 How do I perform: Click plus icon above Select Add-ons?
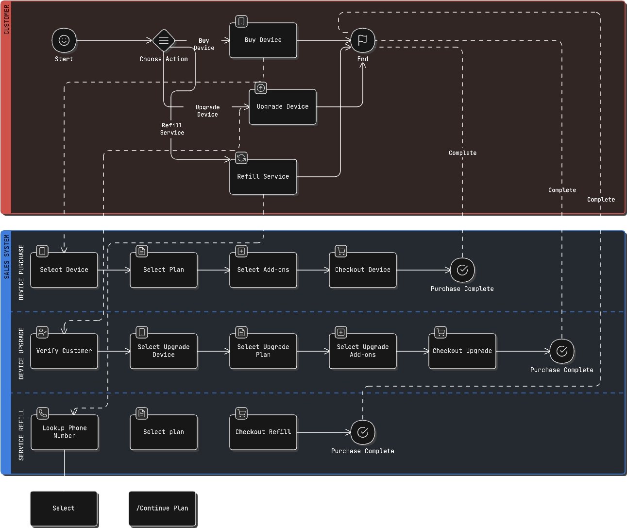(241, 251)
